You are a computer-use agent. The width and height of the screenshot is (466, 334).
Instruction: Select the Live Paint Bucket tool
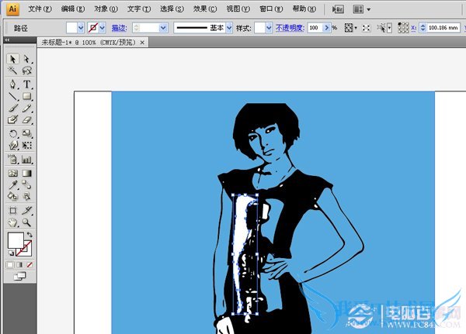[x=12, y=196]
